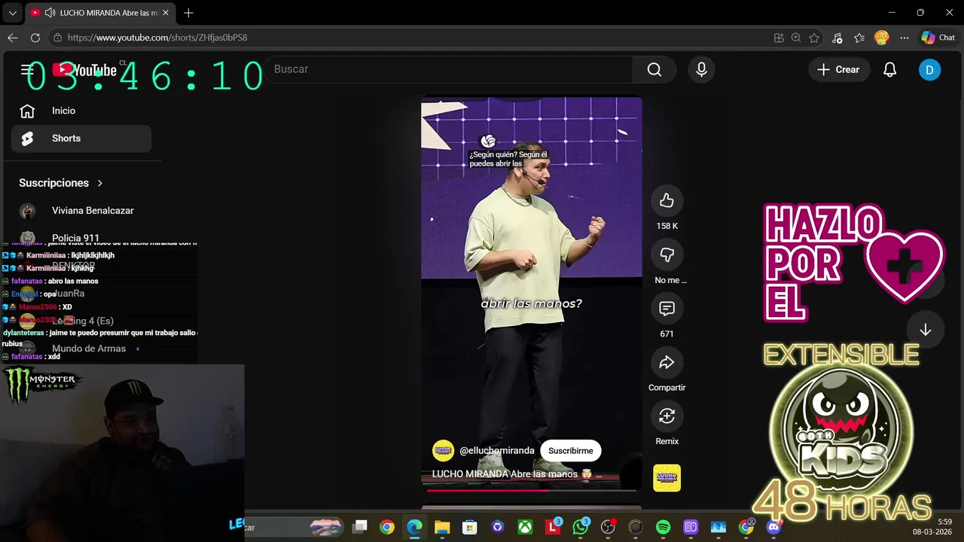
Task: Search with the voice microphone button
Action: point(701,69)
